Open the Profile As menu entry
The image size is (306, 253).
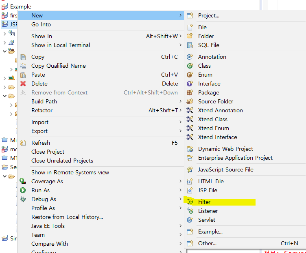coord(101,208)
